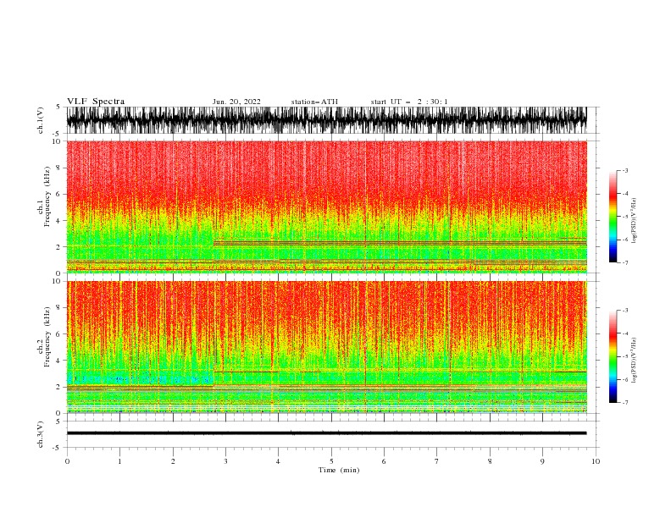Click the ch.2 spectrogram panel
Image resolution: width=671 pixels, height=518 pixels.
326,347
